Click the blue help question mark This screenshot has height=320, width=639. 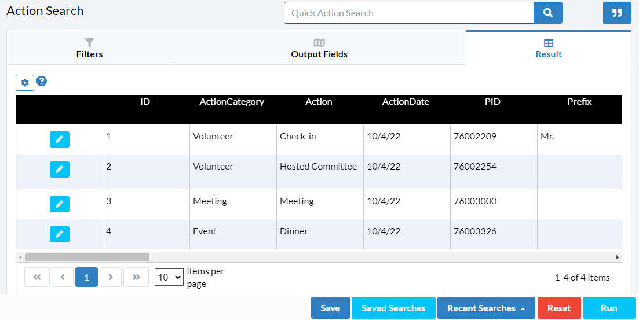coord(42,81)
